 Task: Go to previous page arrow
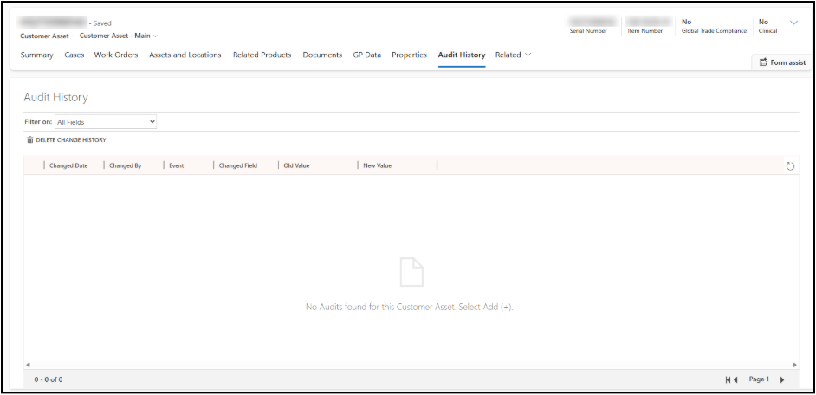[736, 379]
